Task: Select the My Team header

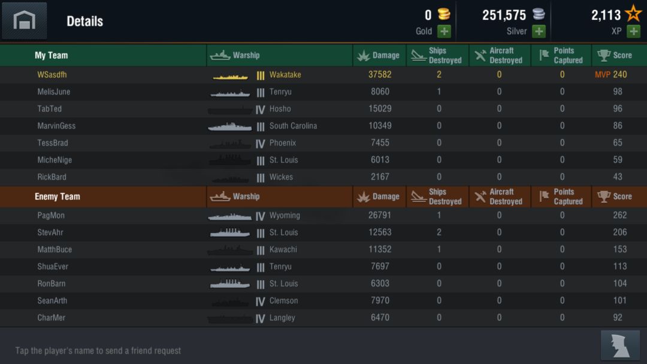Action: (52, 55)
